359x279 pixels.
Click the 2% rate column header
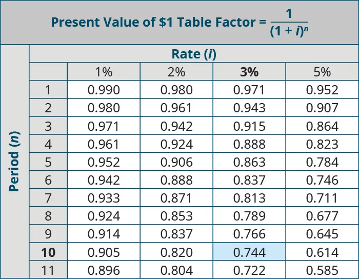pyautogui.click(x=176, y=72)
